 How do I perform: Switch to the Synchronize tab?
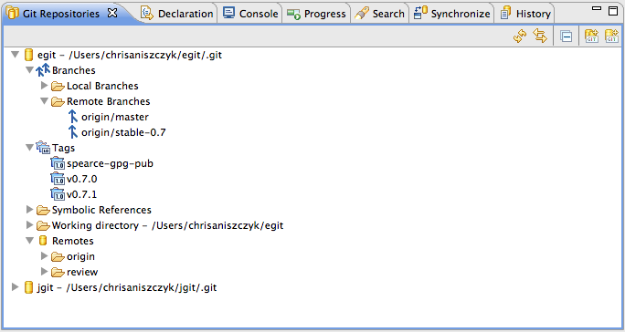pos(451,14)
